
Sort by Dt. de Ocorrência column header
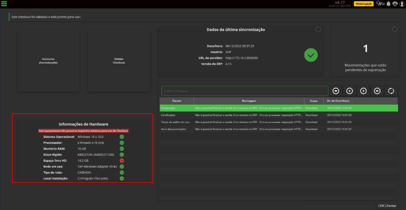338,101
